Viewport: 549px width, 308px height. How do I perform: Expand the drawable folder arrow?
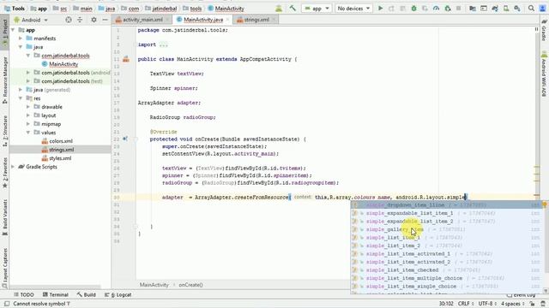(28, 107)
